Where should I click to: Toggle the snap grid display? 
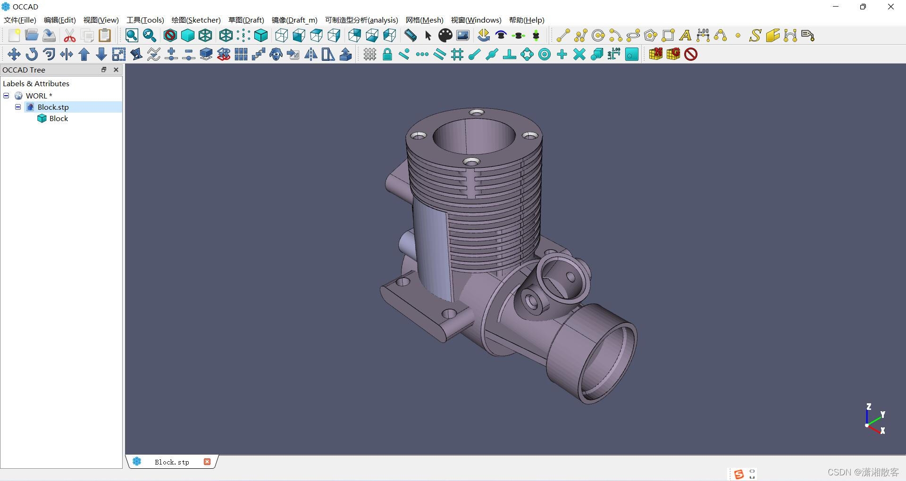coord(370,54)
